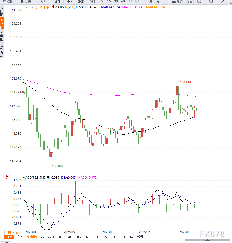
Task: Open the candlestick chart style icon
Action: 69,1
